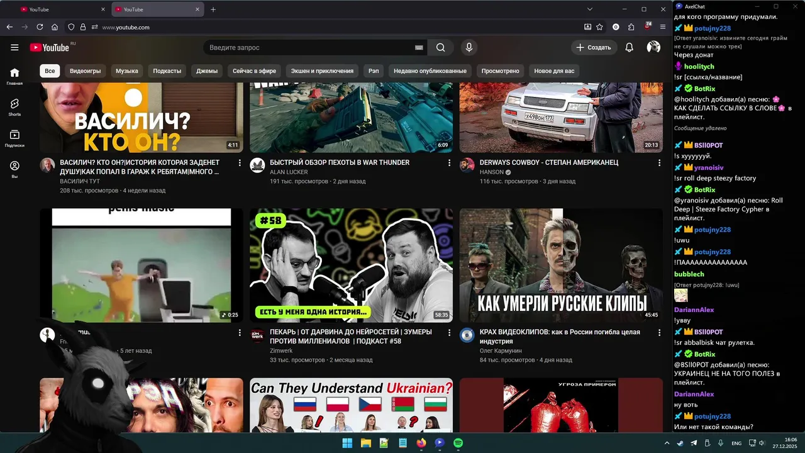This screenshot has width=805, height=453.
Task: Bookmark this page with star icon
Action: point(600,27)
